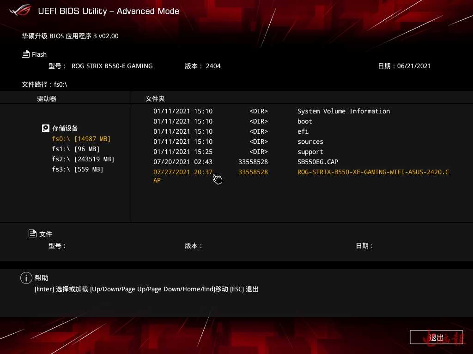Click the 存储设备 storage disk icon
The image size is (473, 354).
coord(46,128)
